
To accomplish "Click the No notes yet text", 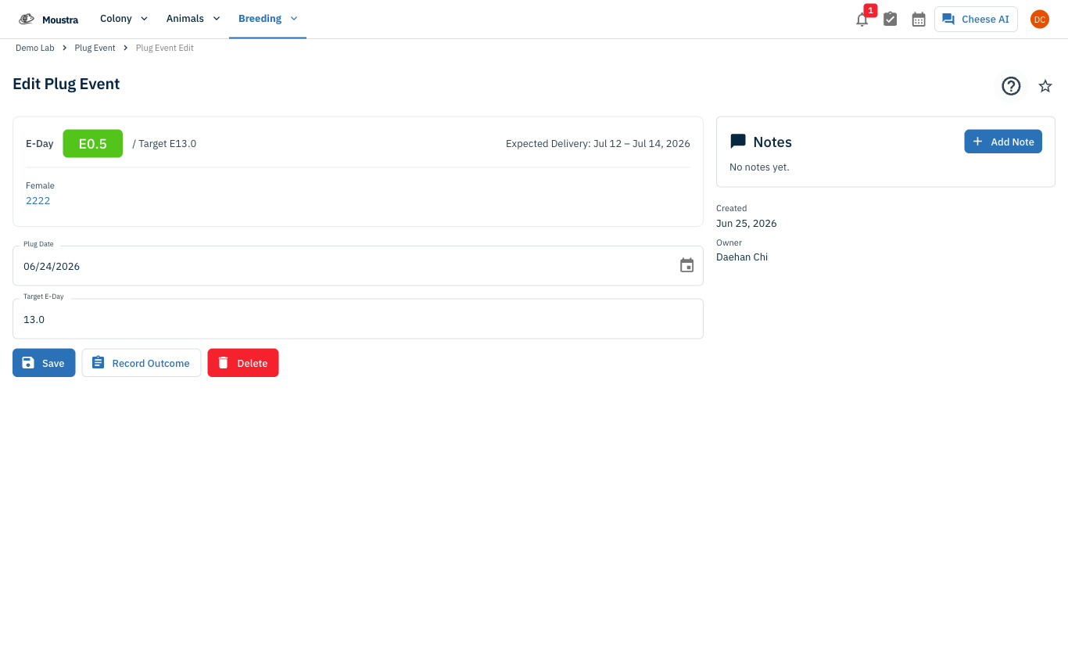I will [x=759, y=167].
